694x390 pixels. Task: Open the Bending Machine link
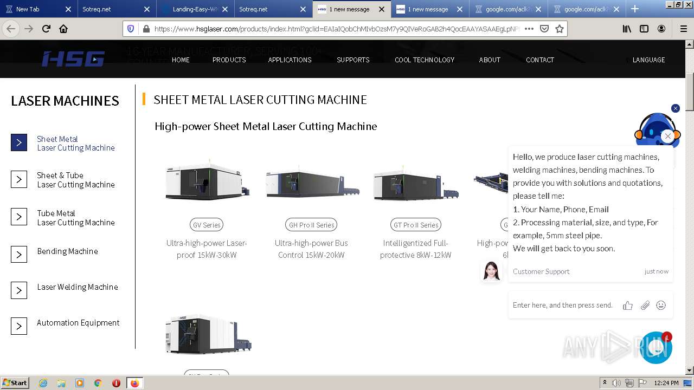point(68,251)
